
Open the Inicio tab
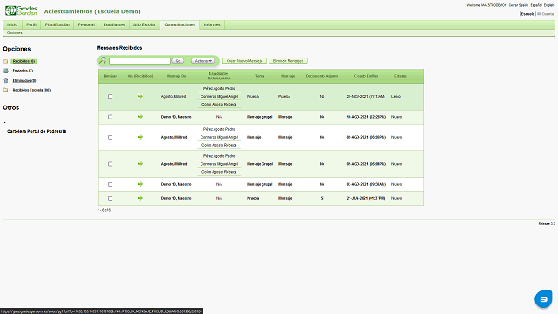12,24
